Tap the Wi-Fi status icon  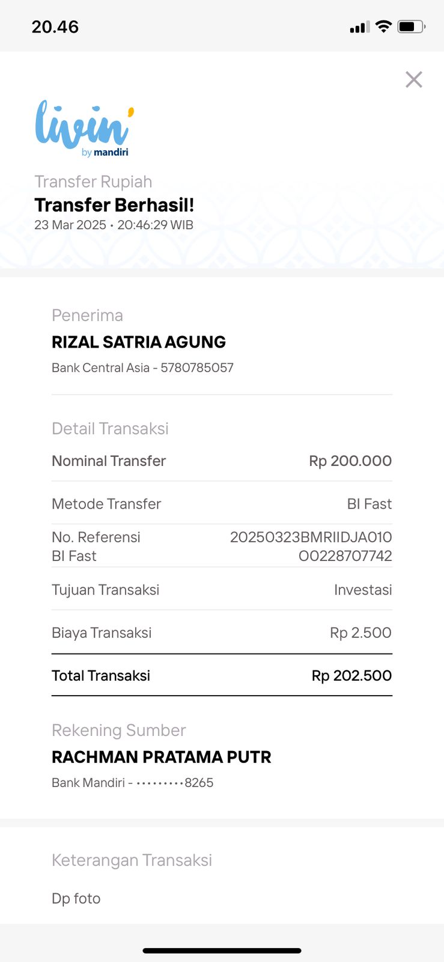tap(383, 26)
